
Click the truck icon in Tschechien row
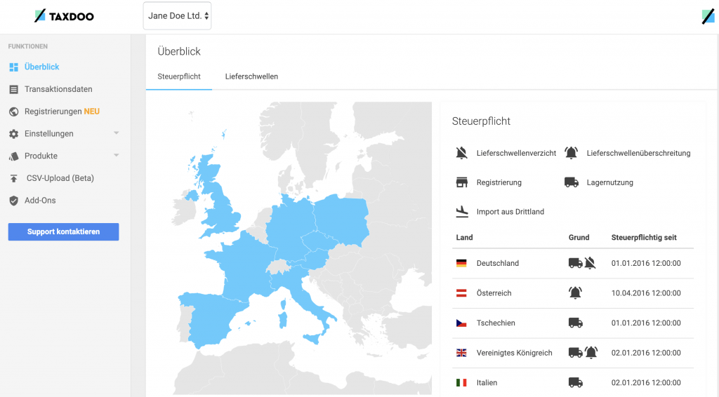click(576, 323)
